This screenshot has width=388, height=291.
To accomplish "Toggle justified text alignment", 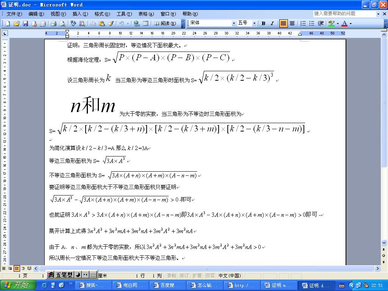I will (283, 23).
